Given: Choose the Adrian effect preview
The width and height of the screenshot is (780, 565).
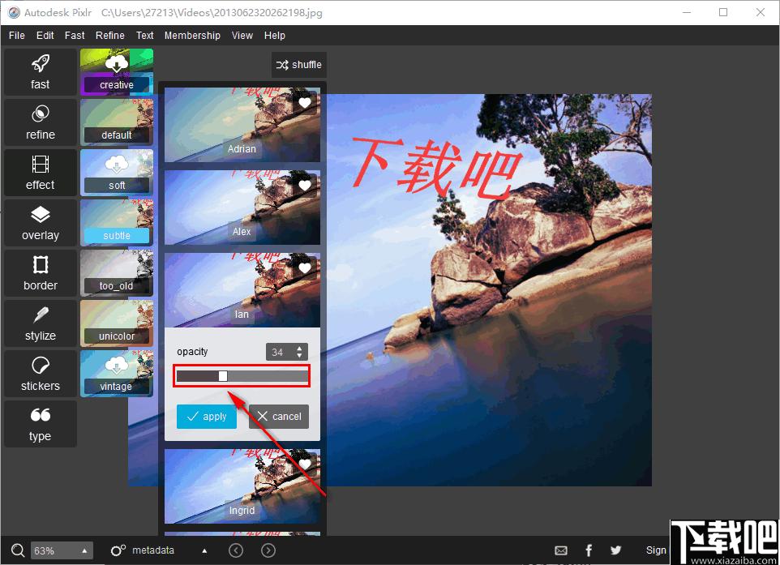Looking at the screenshot, I should click(x=242, y=125).
